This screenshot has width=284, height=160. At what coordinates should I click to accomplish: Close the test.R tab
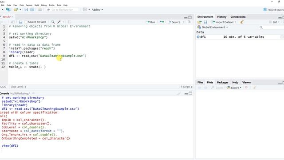click(12, 17)
